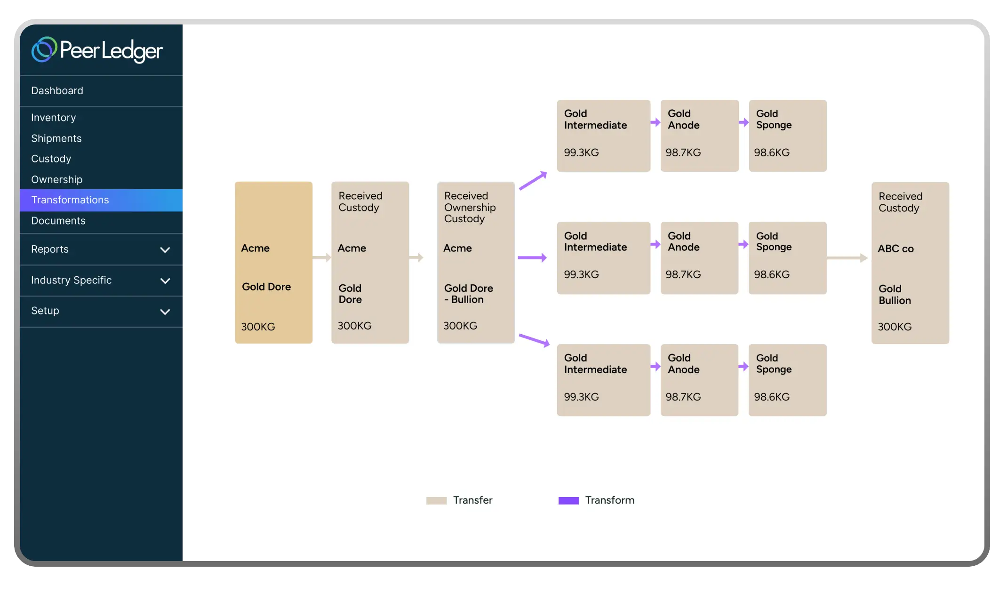This screenshot has height=594, width=1007.
Task: Click the PeerLedger logo icon
Action: pos(44,49)
